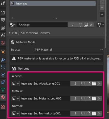Viewport: 109px width, 119px height.
Task: Open the Albedo image browse dropdown
Action: point(15,84)
